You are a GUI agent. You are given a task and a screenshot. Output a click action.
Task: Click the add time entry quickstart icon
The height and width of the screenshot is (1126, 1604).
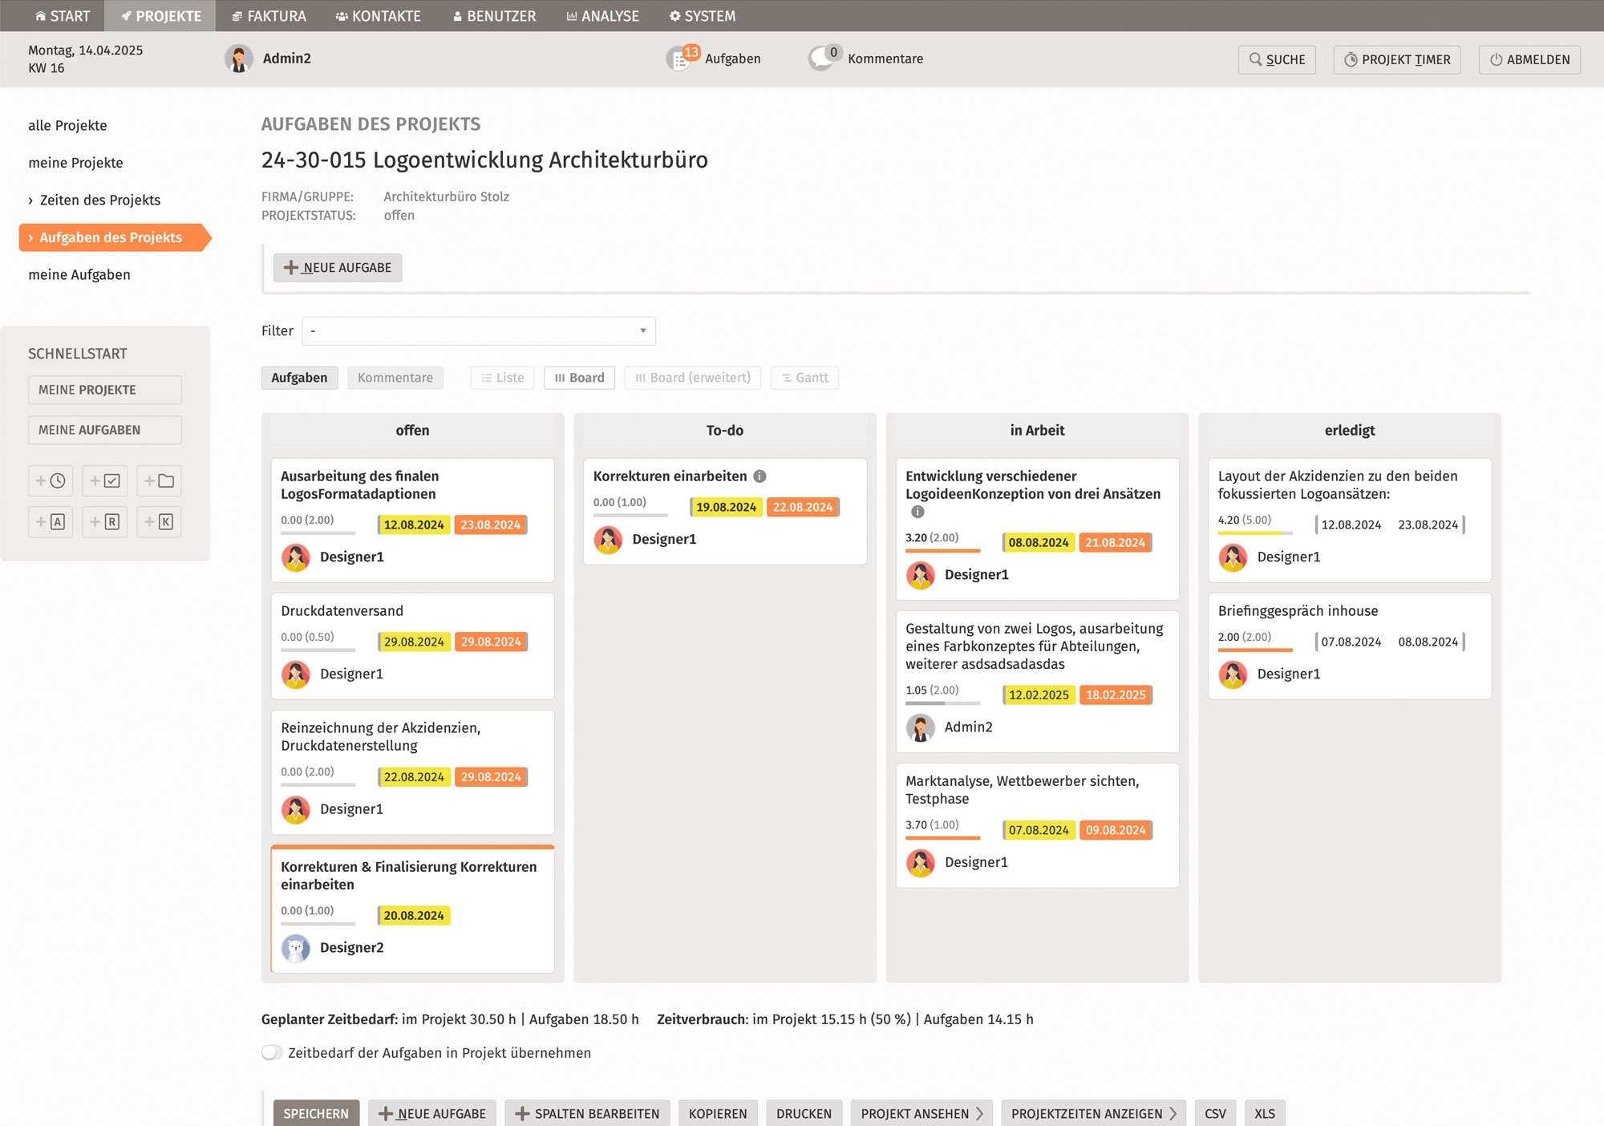51,481
